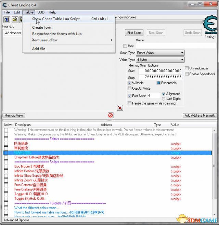Enable the CopyOnWrite checkbox
219x225 pixels.
(129, 88)
